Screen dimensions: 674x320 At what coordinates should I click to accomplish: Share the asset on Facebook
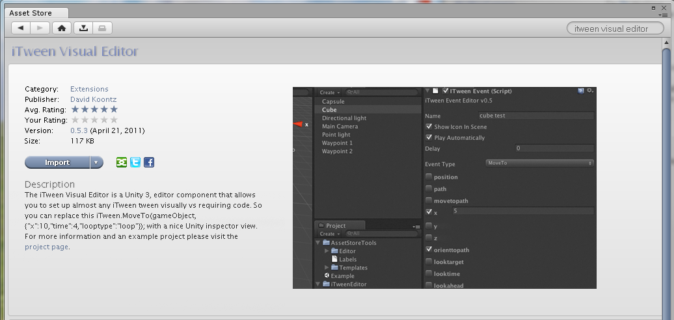tap(149, 162)
